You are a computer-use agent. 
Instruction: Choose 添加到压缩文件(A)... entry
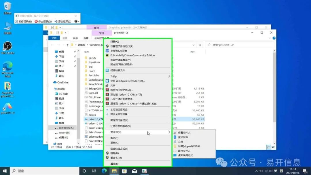(137, 90)
